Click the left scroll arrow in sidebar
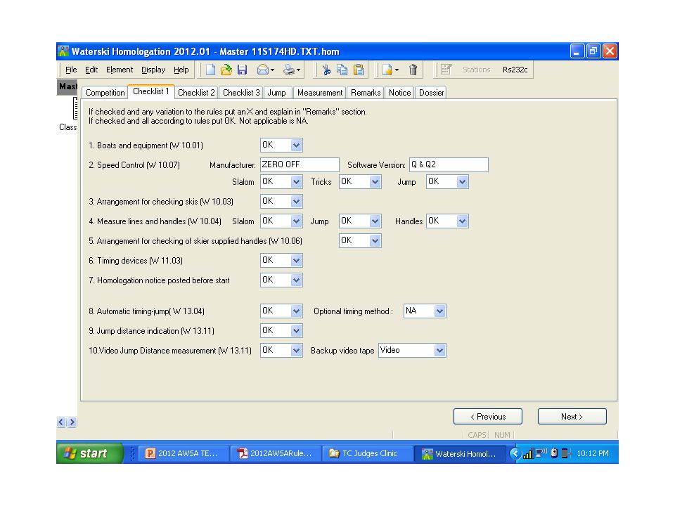 point(61,422)
